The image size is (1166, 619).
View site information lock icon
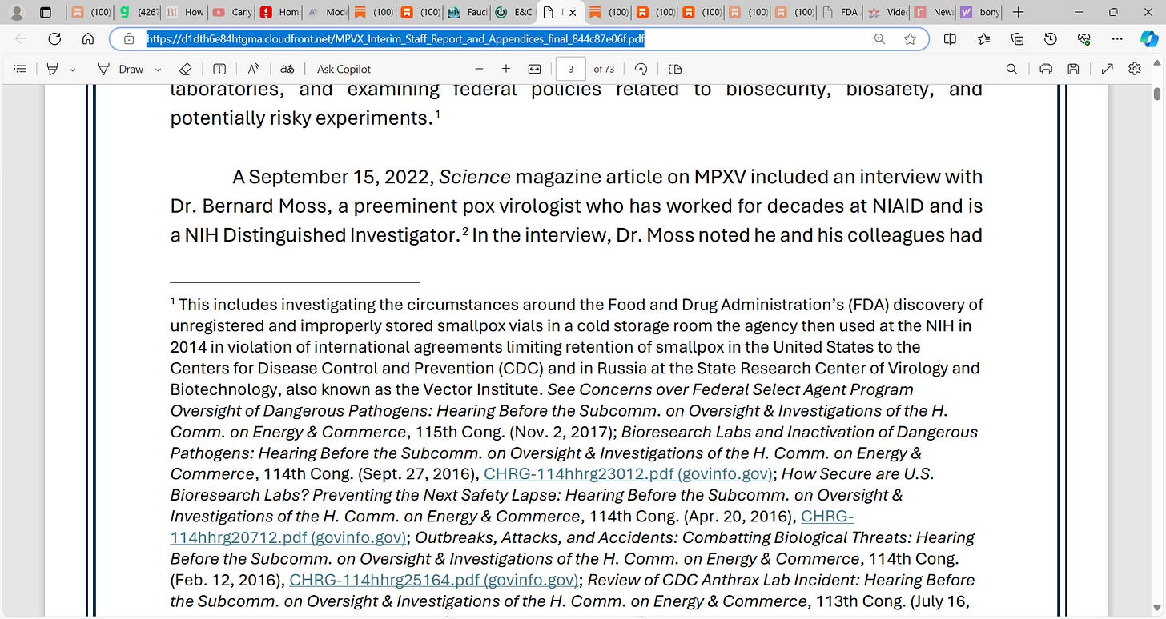click(x=129, y=38)
